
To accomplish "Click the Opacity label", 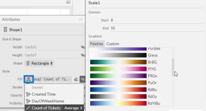I will click(16, 95).
